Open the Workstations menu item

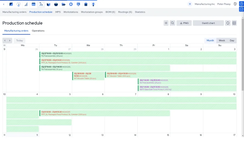click(x=71, y=12)
